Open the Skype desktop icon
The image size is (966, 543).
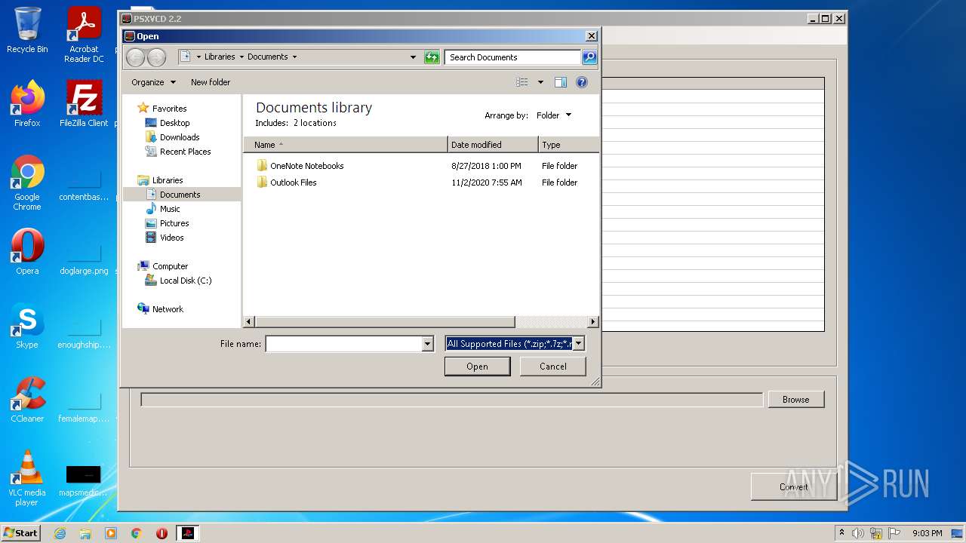coord(27,326)
